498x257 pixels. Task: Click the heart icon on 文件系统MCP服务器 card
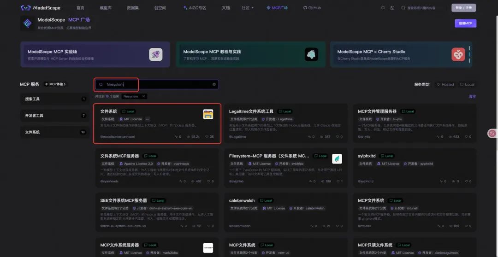tap(209, 181)
